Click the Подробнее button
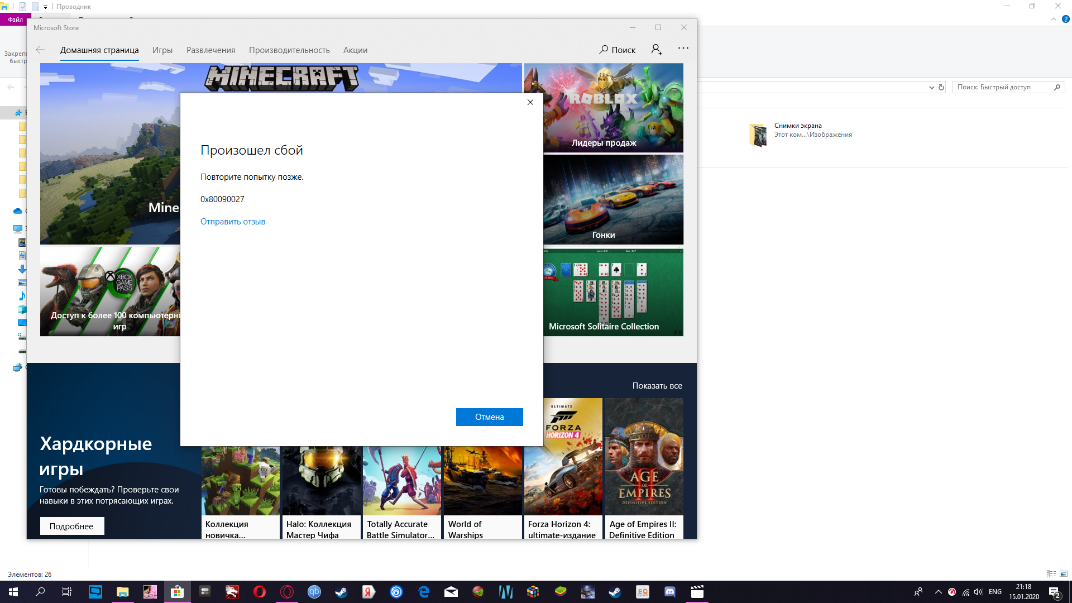This screenshot has height=603, width=1072. (71, 526)
